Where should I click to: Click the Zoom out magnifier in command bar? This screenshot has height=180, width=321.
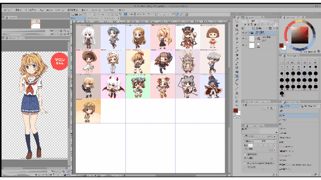point(116,14)
